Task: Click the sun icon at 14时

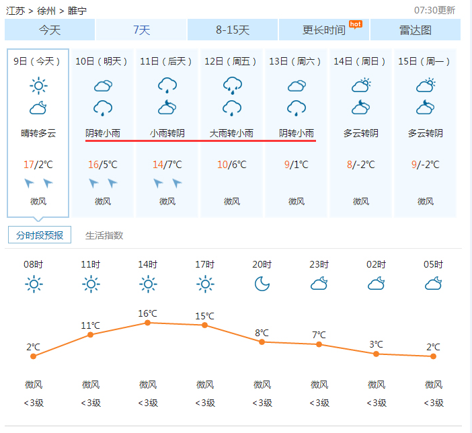Action: [148, 284]
